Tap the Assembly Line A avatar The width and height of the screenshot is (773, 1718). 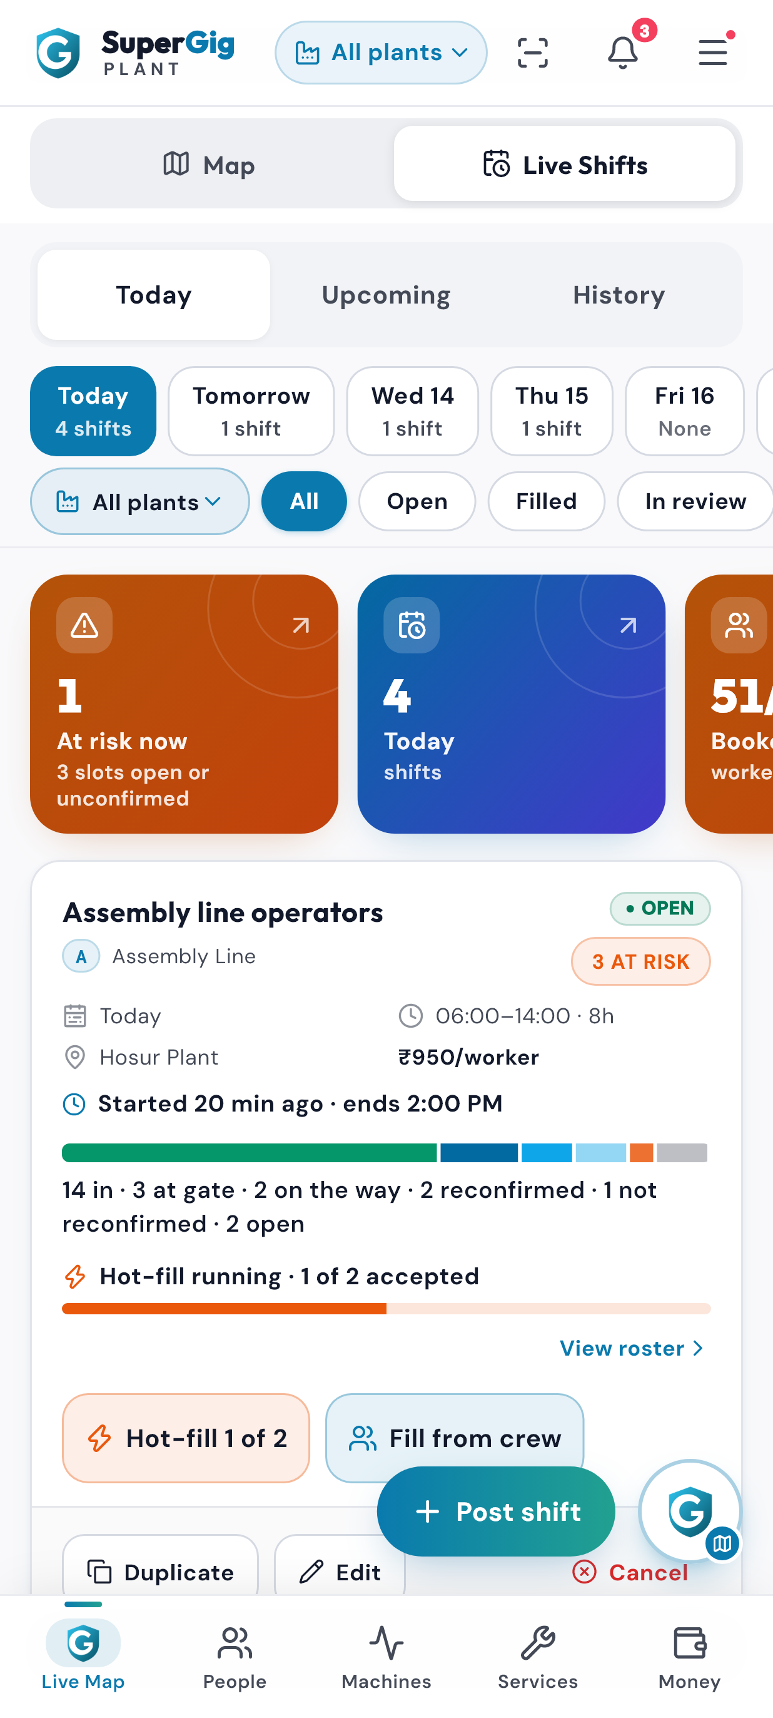(x=81, y=956)
